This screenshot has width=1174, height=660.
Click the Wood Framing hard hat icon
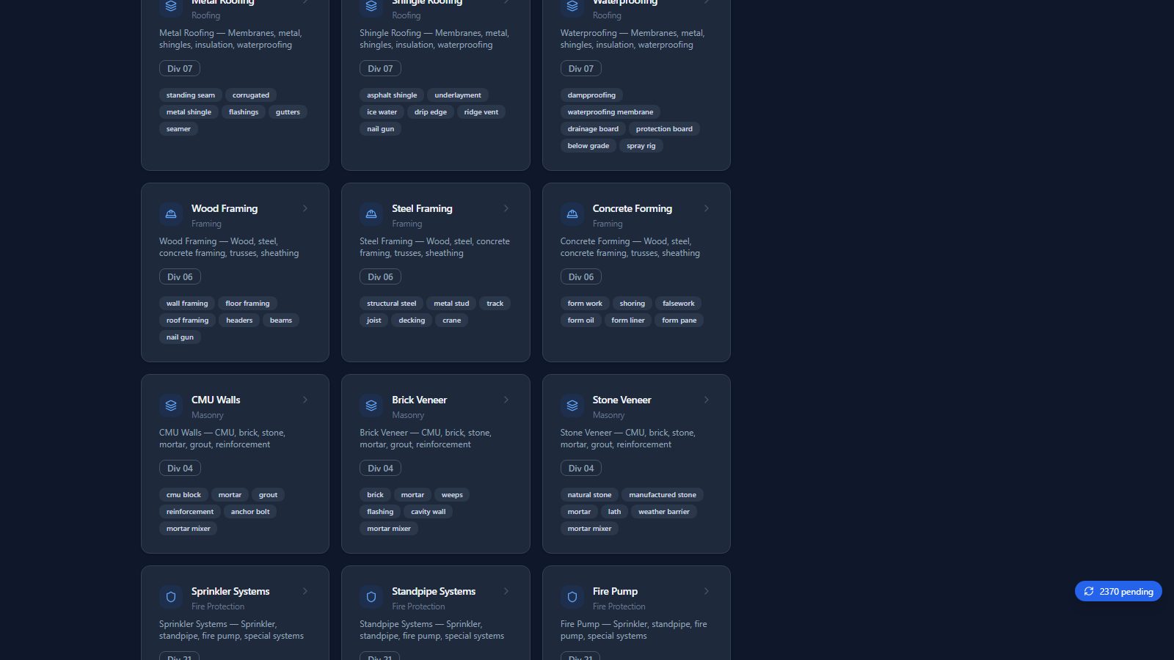[171, 214]
